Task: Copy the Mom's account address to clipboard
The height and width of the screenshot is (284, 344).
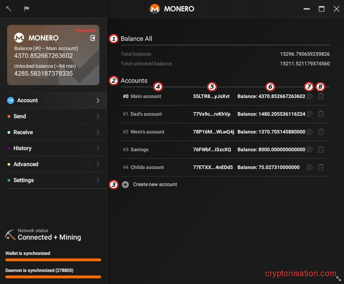Action: point(321,132)
